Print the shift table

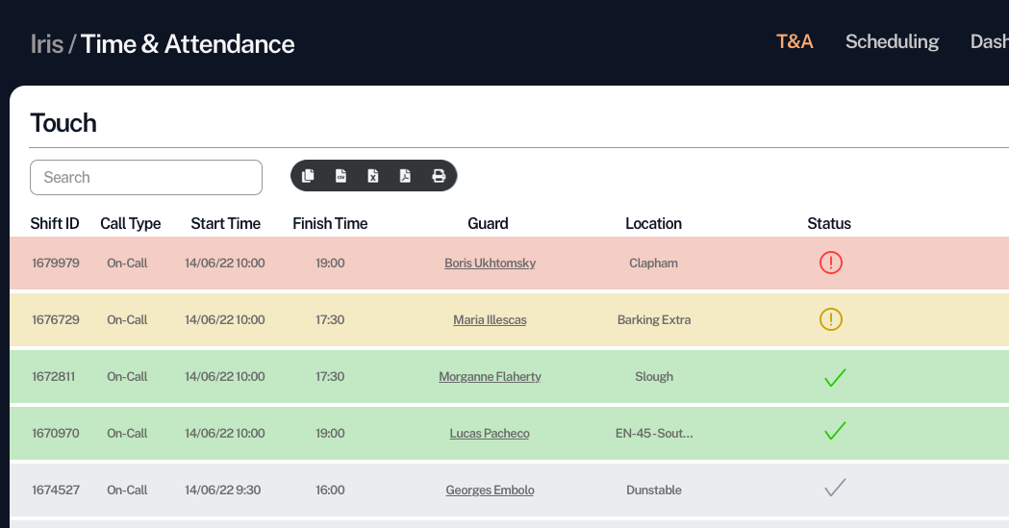(439, 176)
